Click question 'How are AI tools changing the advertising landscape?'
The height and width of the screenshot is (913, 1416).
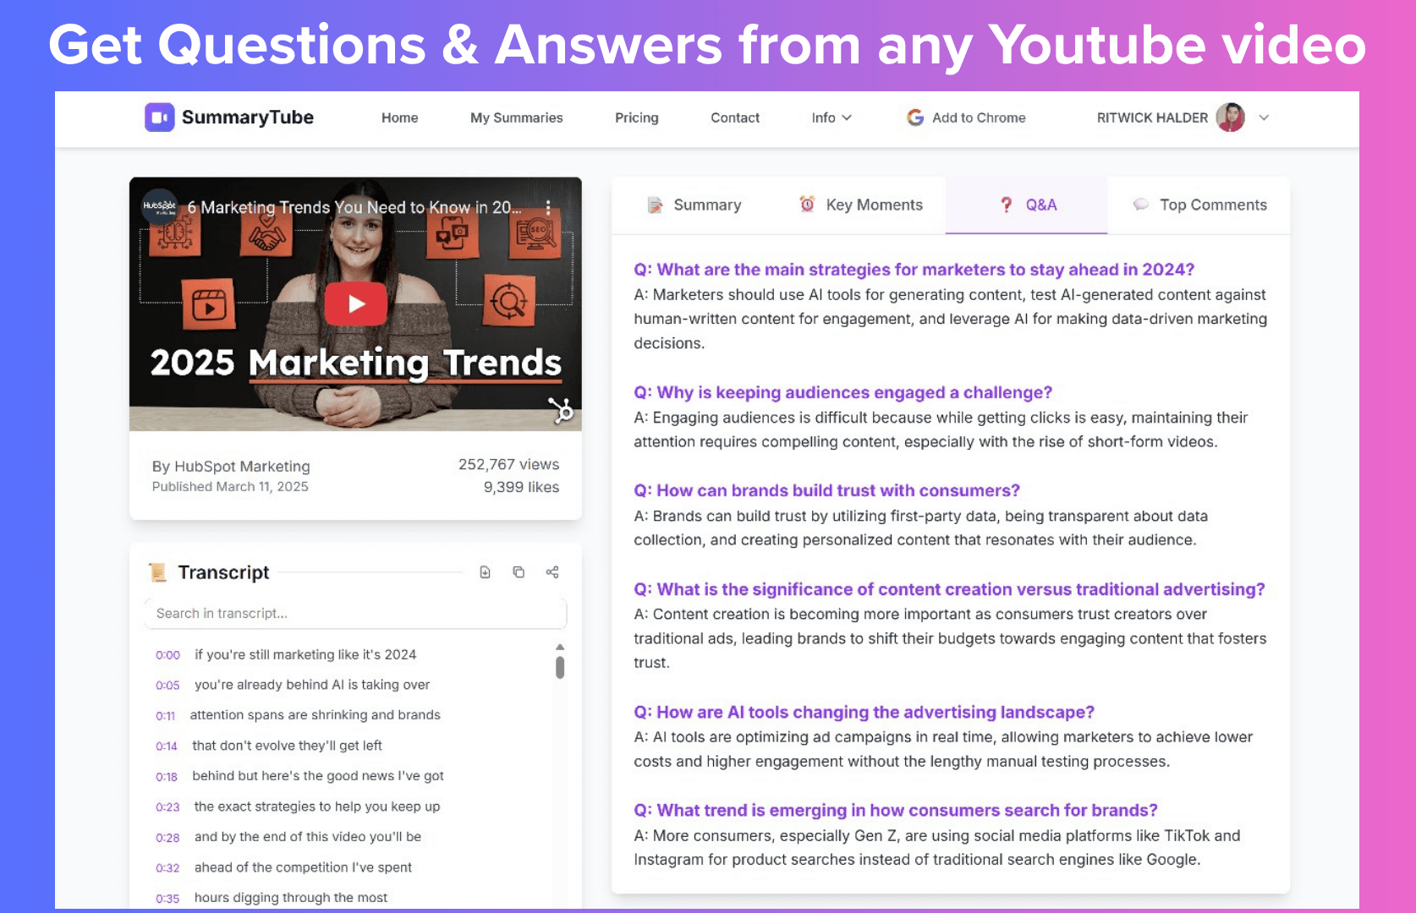tap(864, 712)
